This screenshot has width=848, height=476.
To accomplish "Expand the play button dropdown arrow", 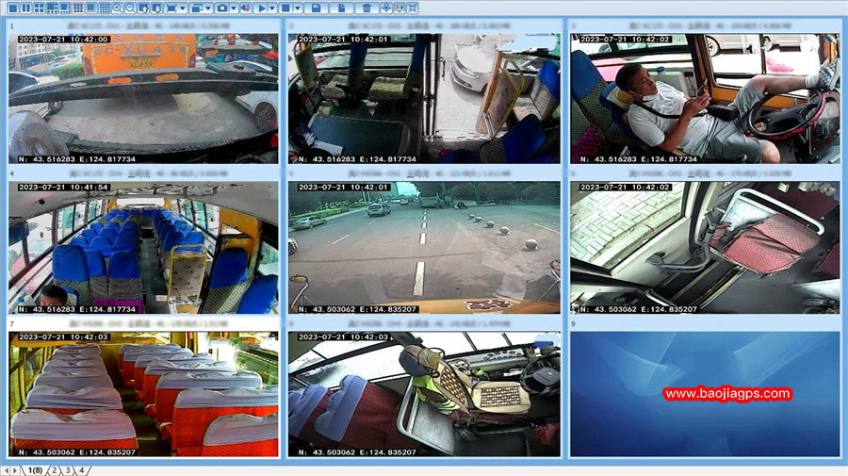I will pos(272,8).
